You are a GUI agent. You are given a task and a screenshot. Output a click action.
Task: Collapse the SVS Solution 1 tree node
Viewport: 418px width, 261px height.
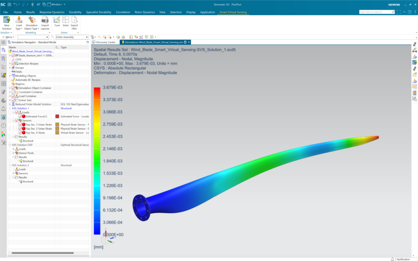[x=9, y=108]
